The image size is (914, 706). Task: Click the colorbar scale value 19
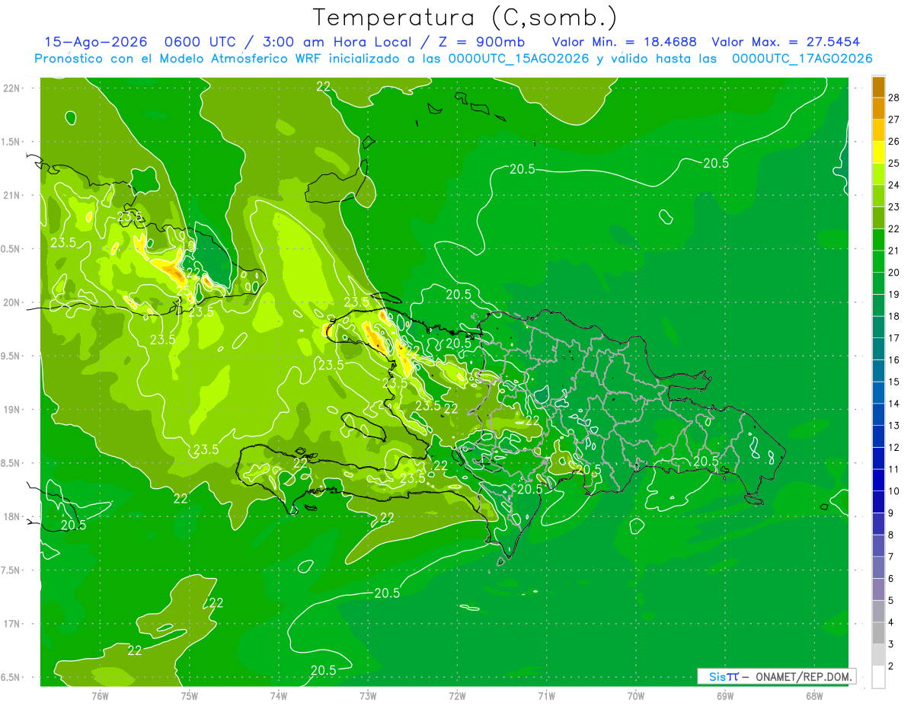(x=894, y=294)
